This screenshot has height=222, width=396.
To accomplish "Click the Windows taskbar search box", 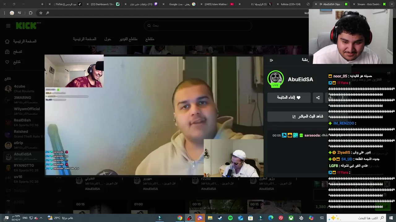I will pos(356,218).
